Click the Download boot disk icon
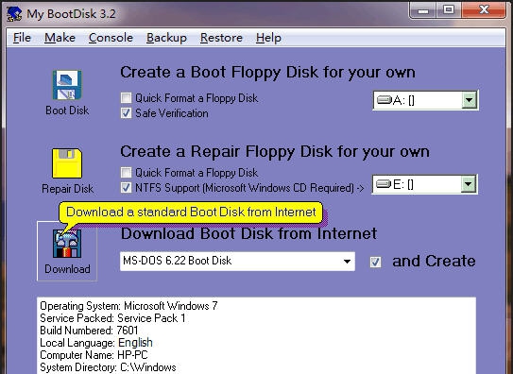This screenshot has width=513, height=374. pos(67,244)
